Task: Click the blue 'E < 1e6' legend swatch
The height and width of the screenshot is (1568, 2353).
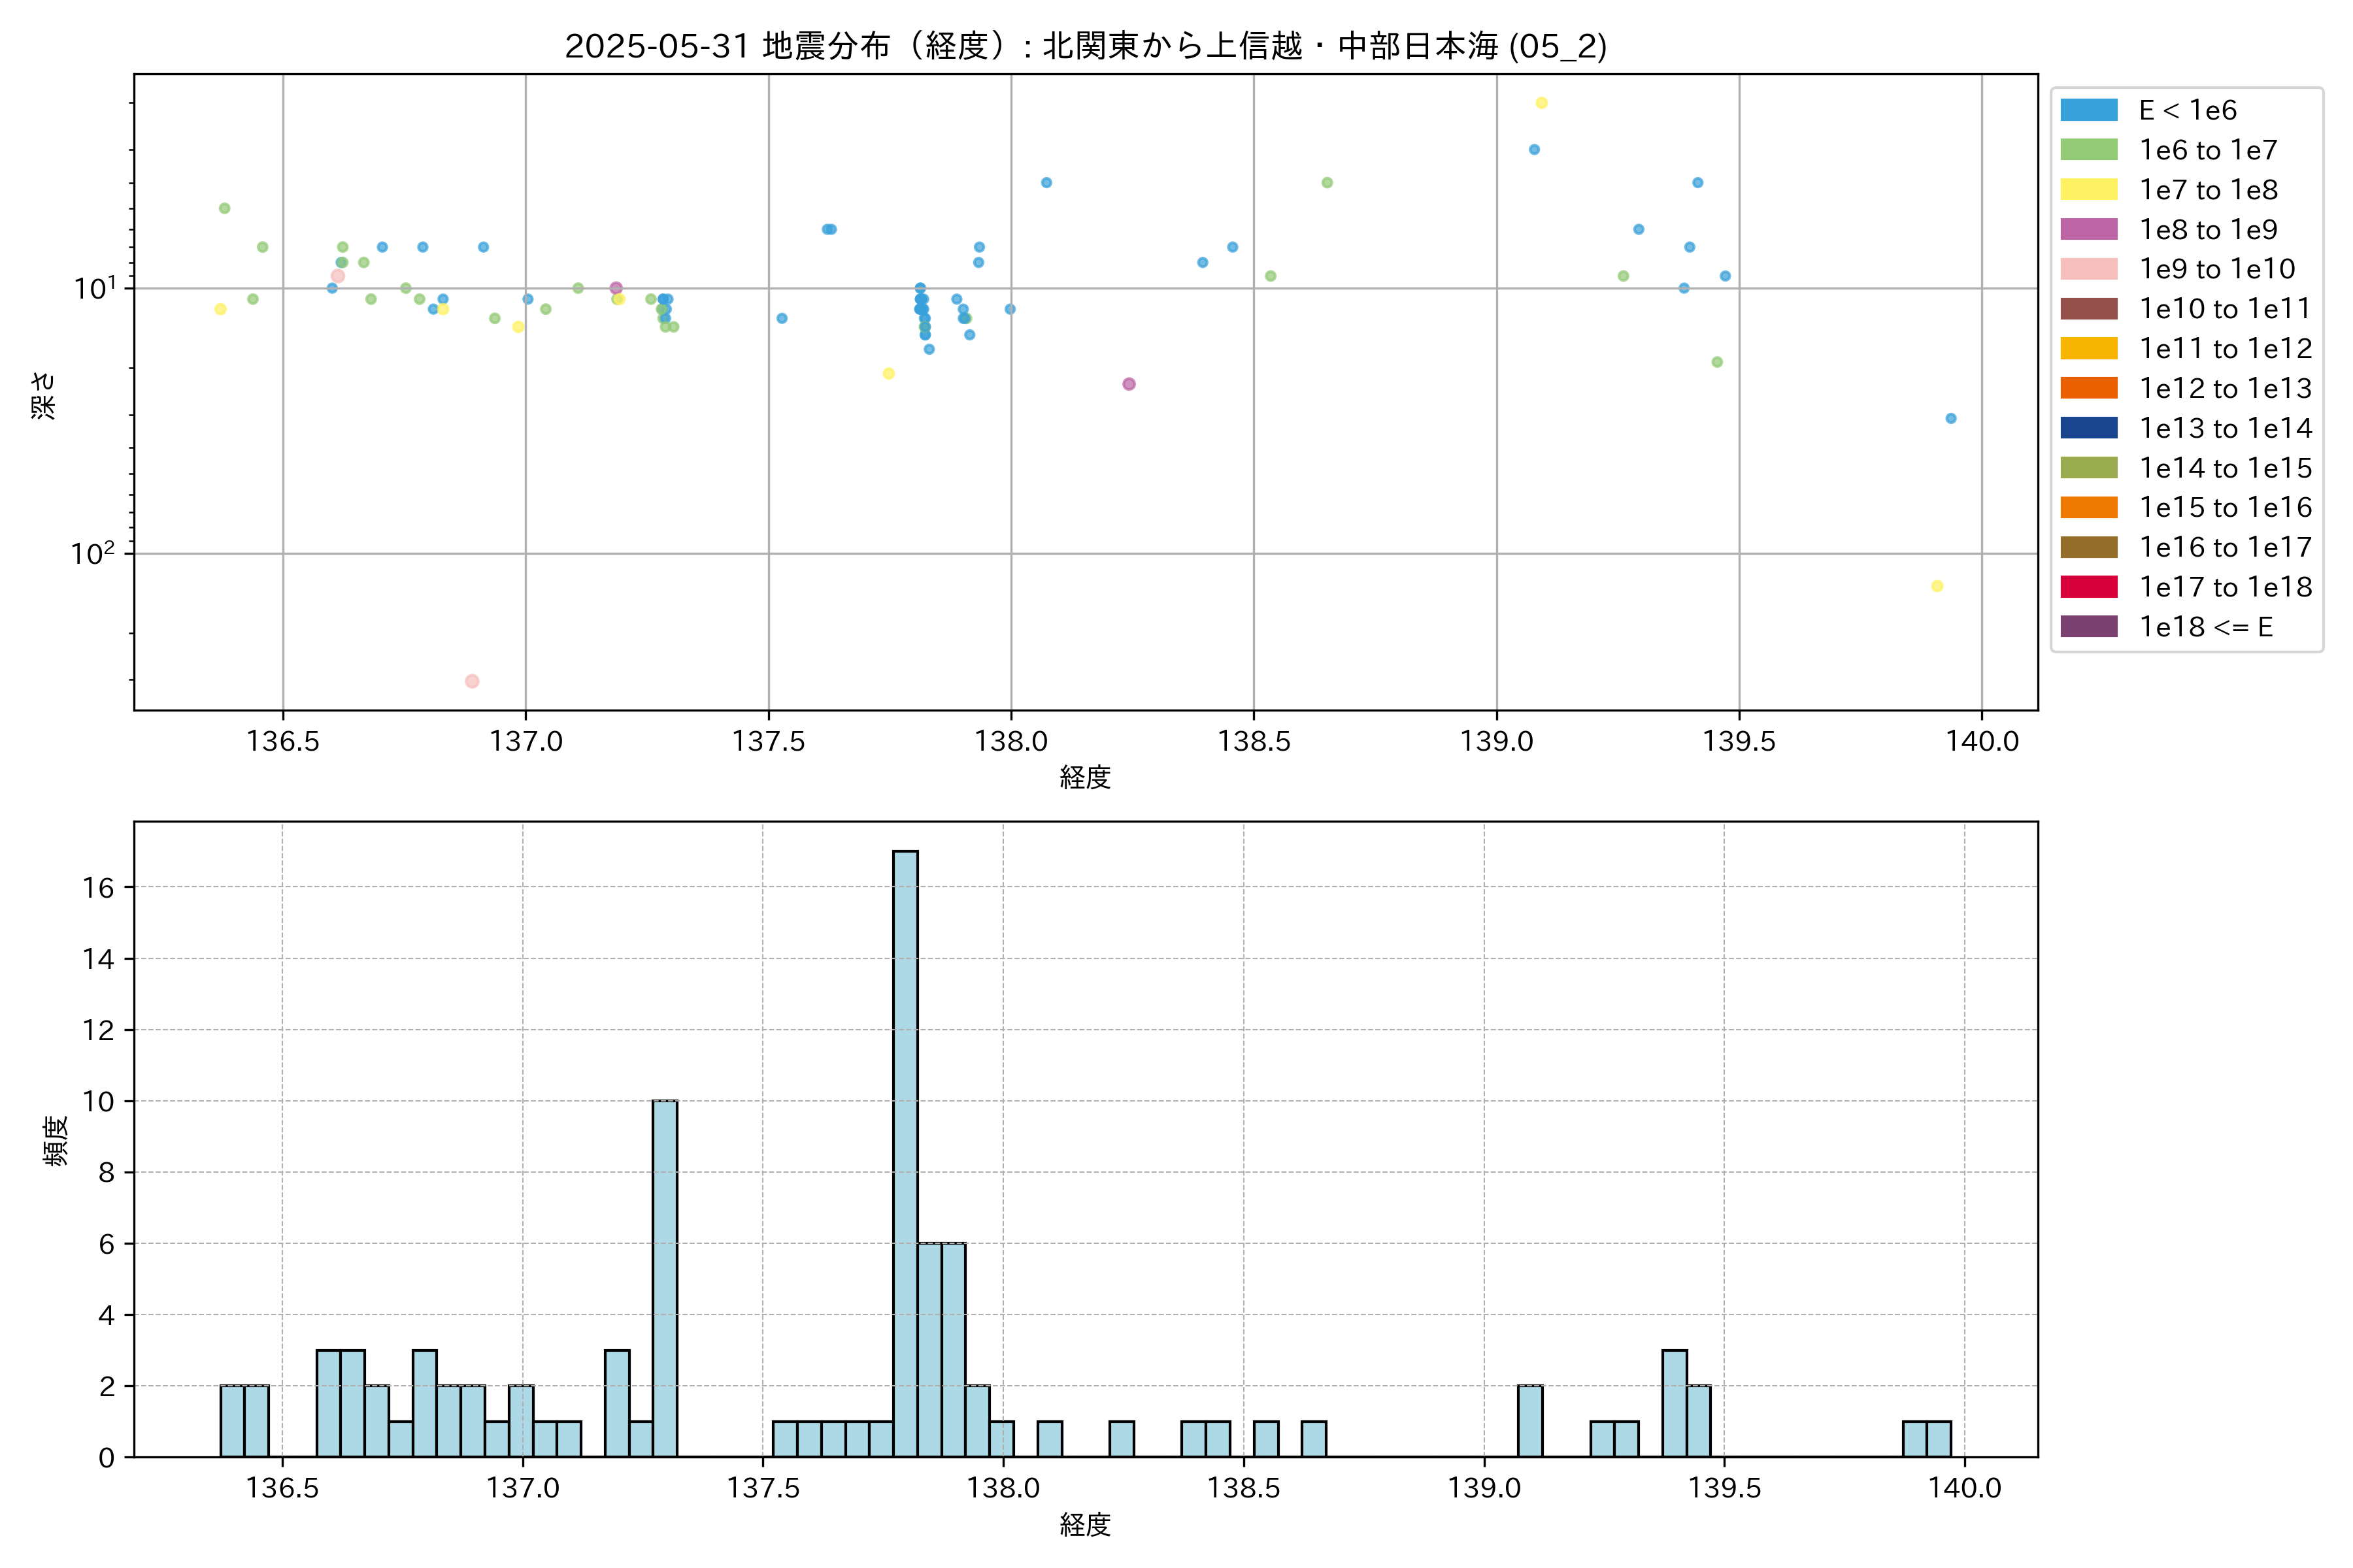Action: pos(2088,110)
